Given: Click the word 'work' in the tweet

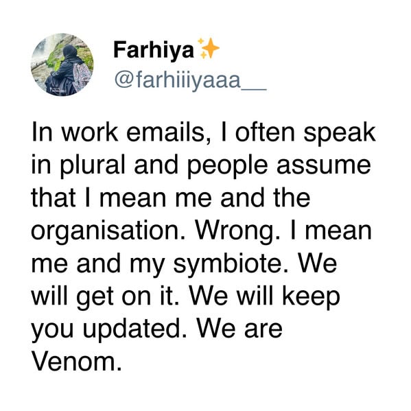Looking at the screenshot, I should (89, 132).
